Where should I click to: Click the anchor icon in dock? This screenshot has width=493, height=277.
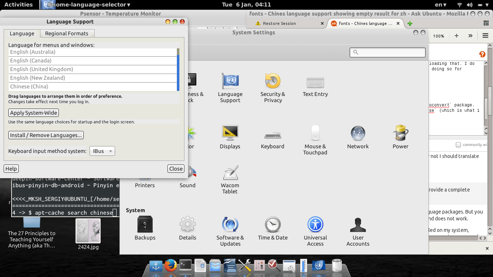coord(156,266)
